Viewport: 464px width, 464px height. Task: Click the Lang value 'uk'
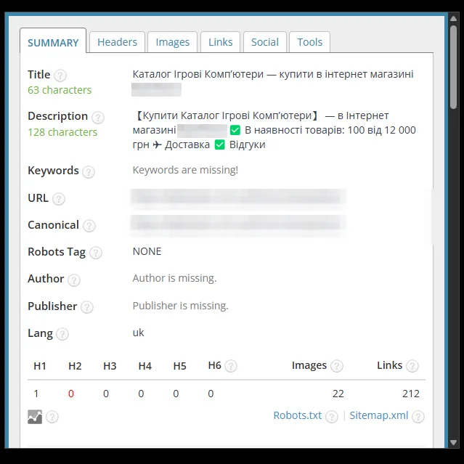(x=138, y=333)
